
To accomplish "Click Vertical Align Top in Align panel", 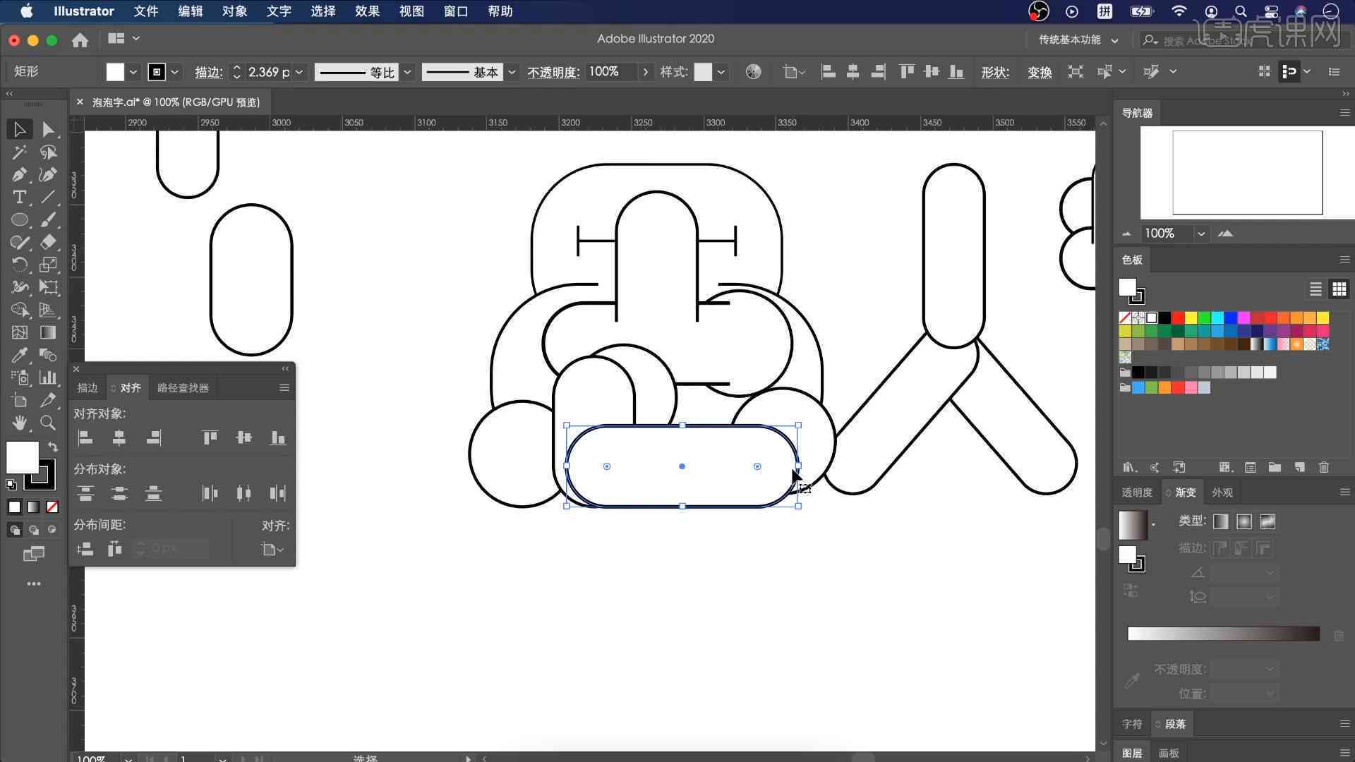I will pyautogui.click(x=210, y=437).
